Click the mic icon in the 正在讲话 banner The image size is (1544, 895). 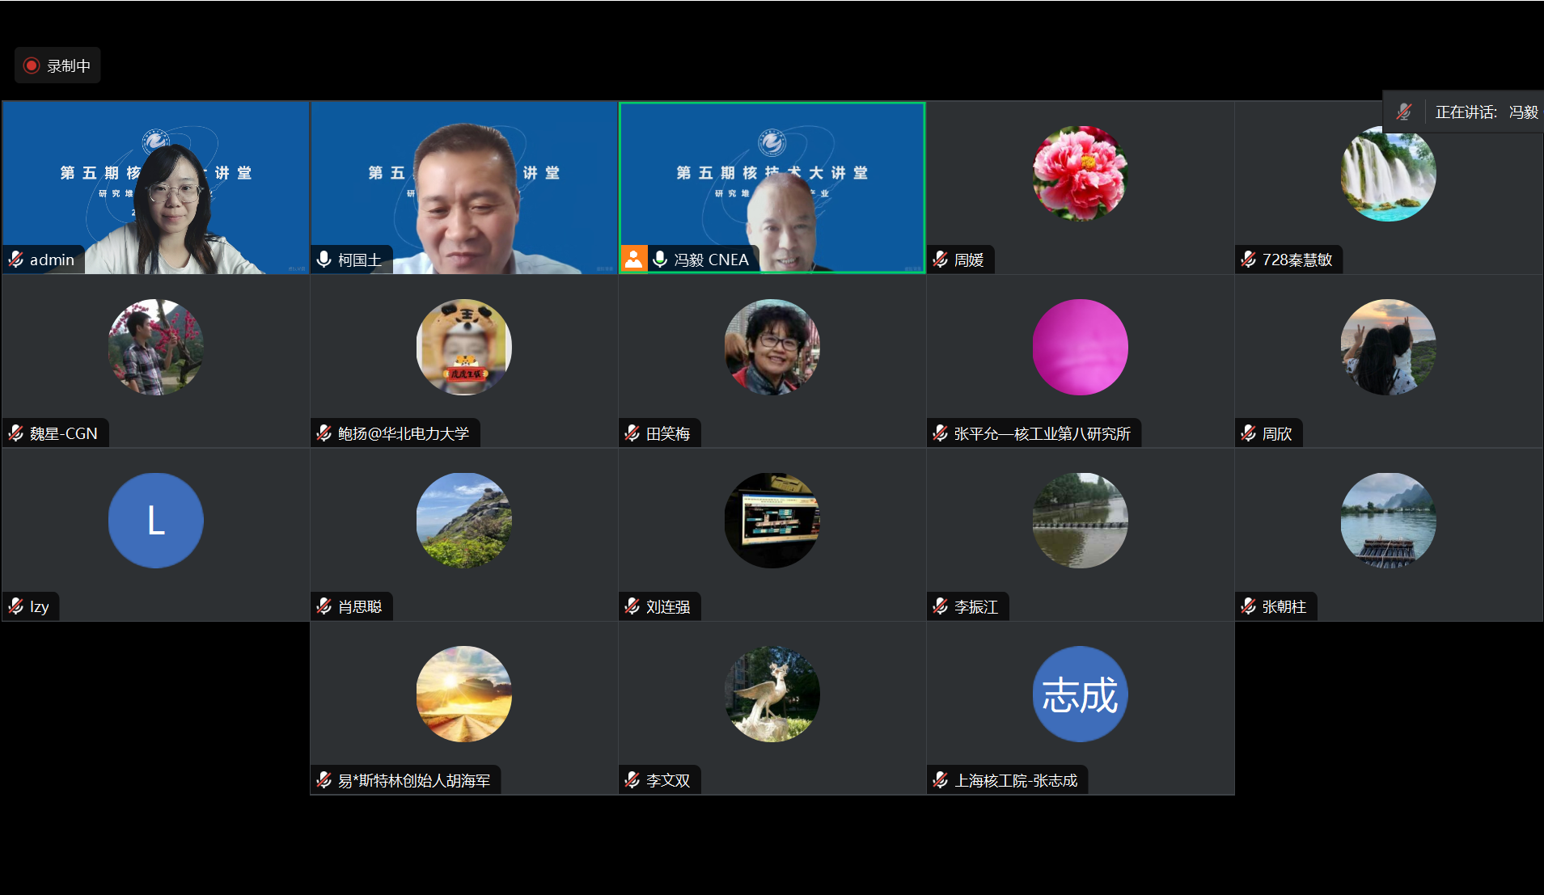[x=1404, y=112]
